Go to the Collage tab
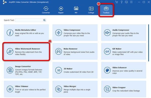The height and width of the screenshot is (98, 151). [91, 10]
